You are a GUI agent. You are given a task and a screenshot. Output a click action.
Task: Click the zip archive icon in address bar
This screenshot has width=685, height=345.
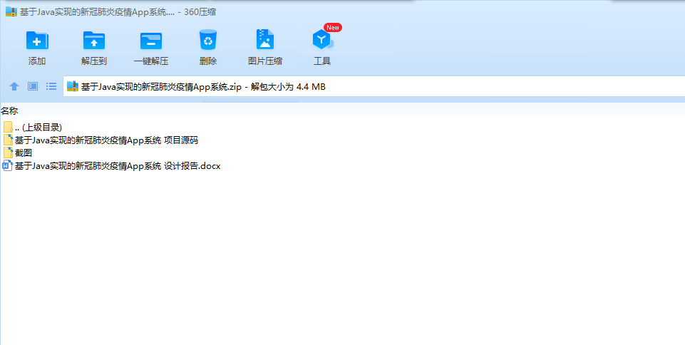coord(73,86)
